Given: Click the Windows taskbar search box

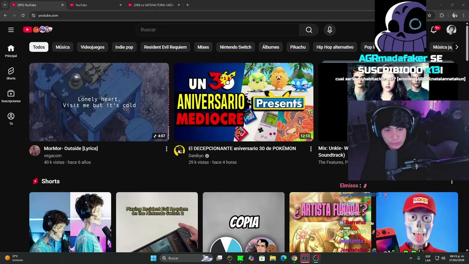Looking at the screenshot, I should tap(187, 258).
